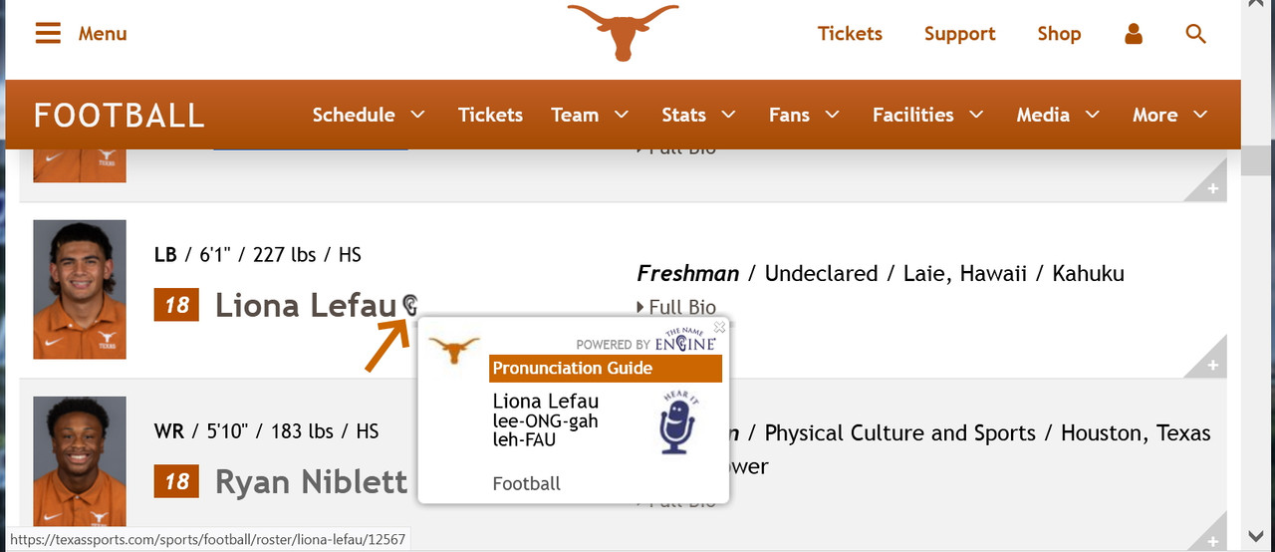Open the user account icon

1134,34
